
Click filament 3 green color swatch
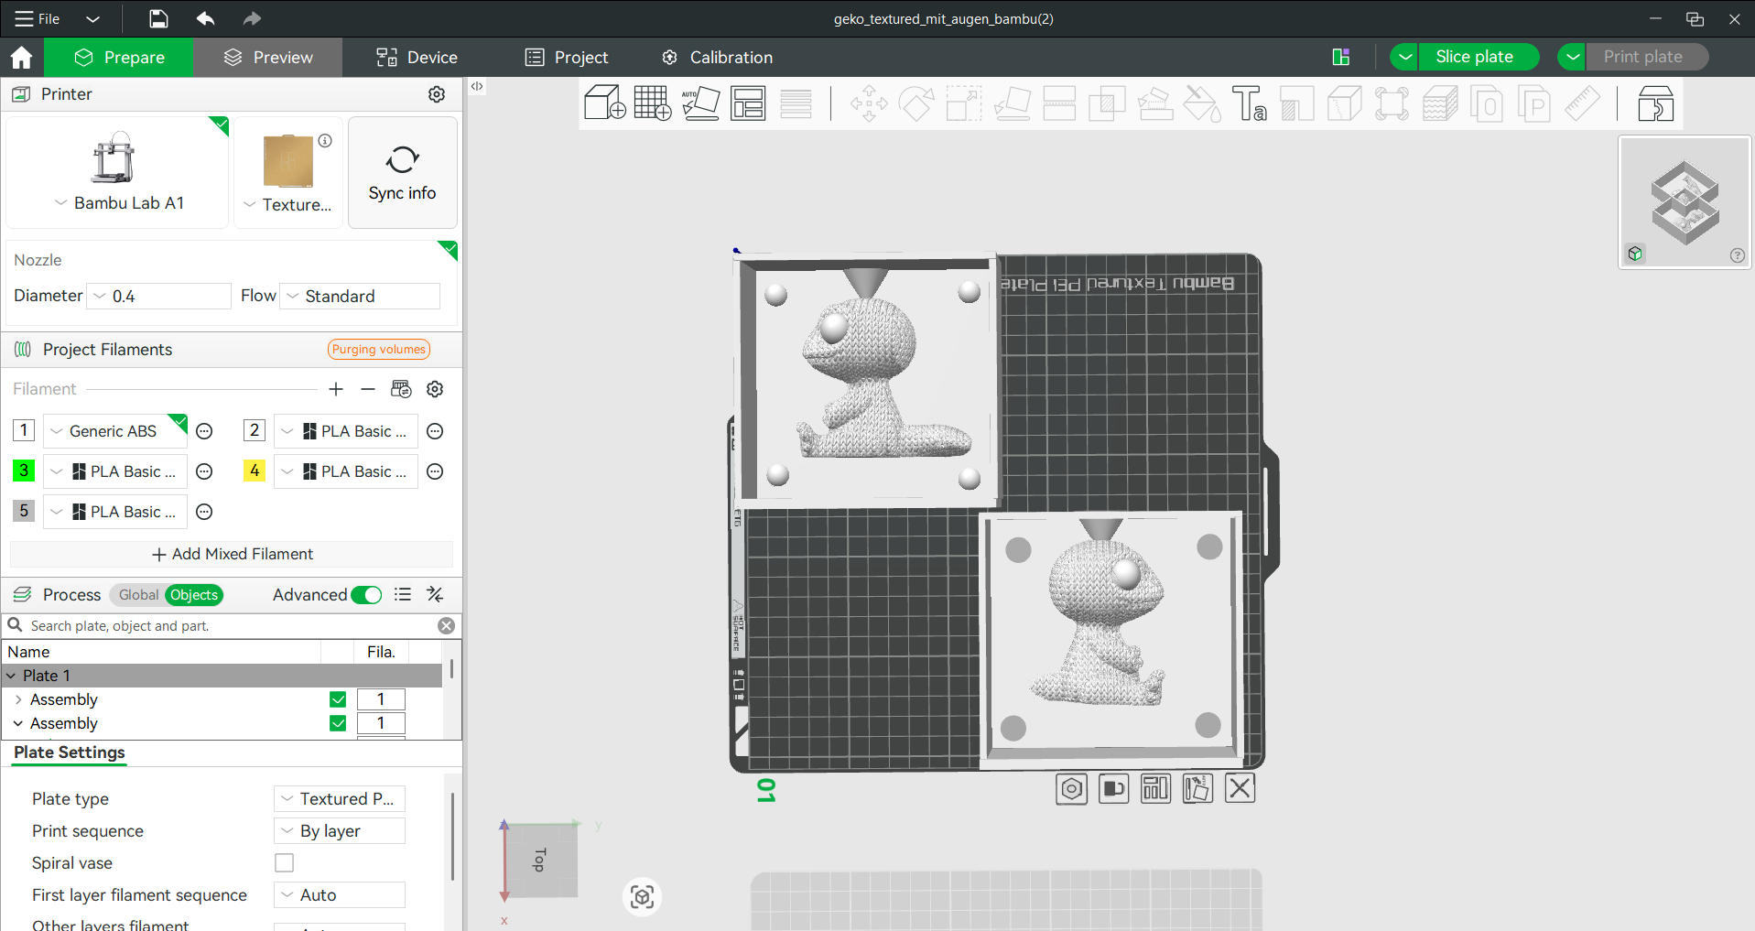(x=24, y=471)
